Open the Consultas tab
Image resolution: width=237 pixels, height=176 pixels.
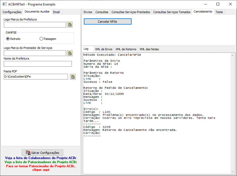(102, 12)
